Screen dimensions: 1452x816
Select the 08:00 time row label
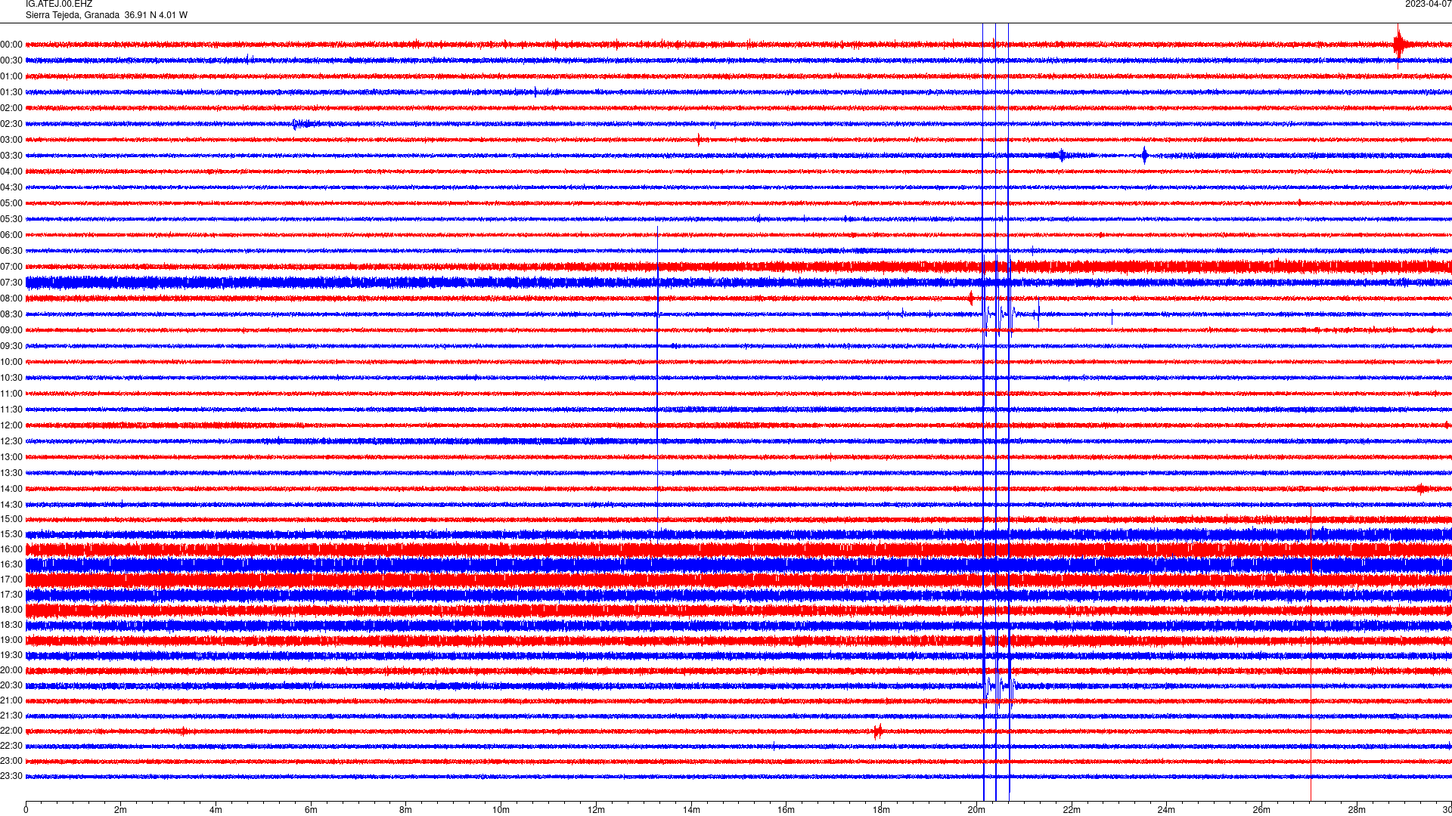(11, 298)
